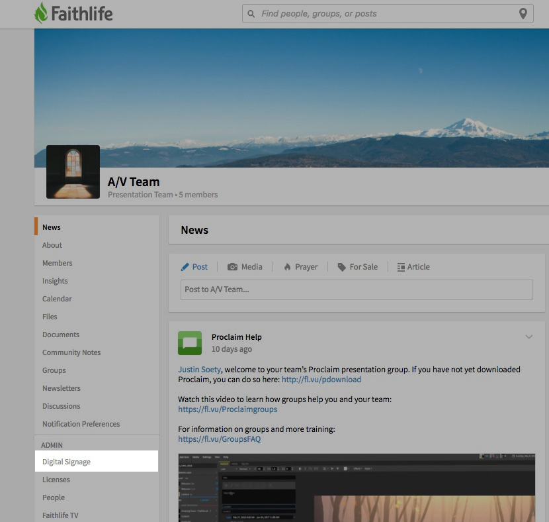Click the pencil icon beside Post
The width and height of the screenshot is (549, 522).
[185, 267]
